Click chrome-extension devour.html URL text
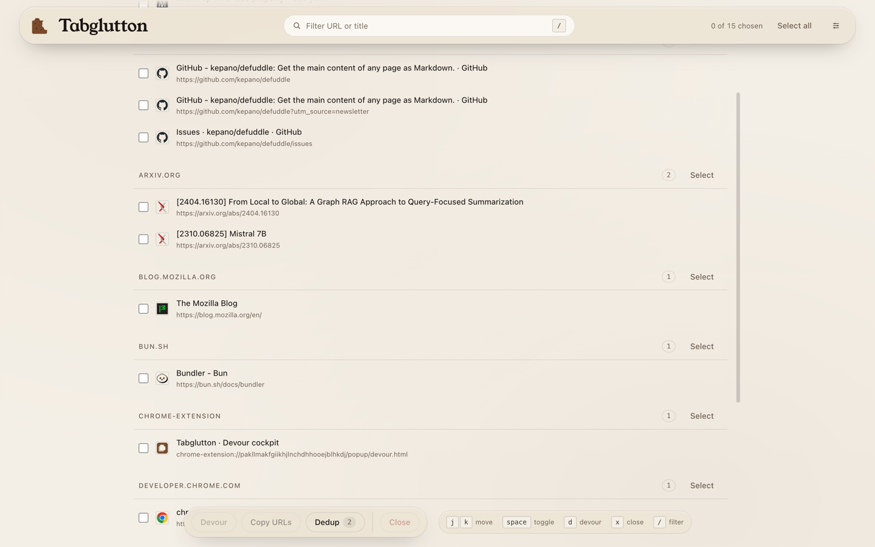Image resolution: width=875 pixels, height=547 pixels. [292, 455]
